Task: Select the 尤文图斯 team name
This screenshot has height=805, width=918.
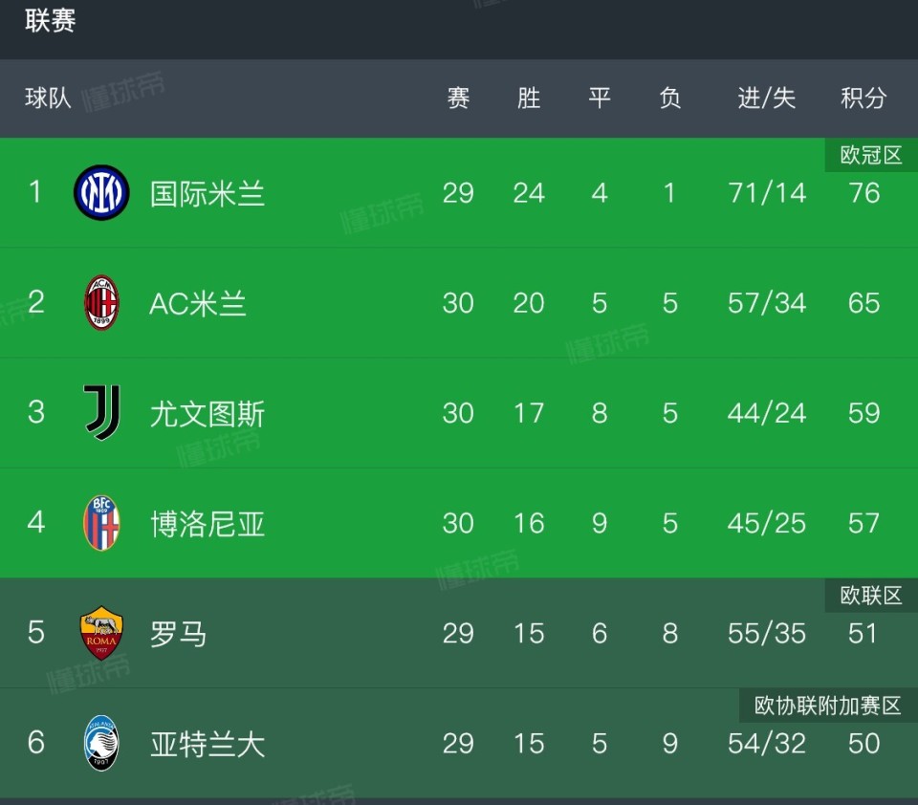Action: pos(208,414)
